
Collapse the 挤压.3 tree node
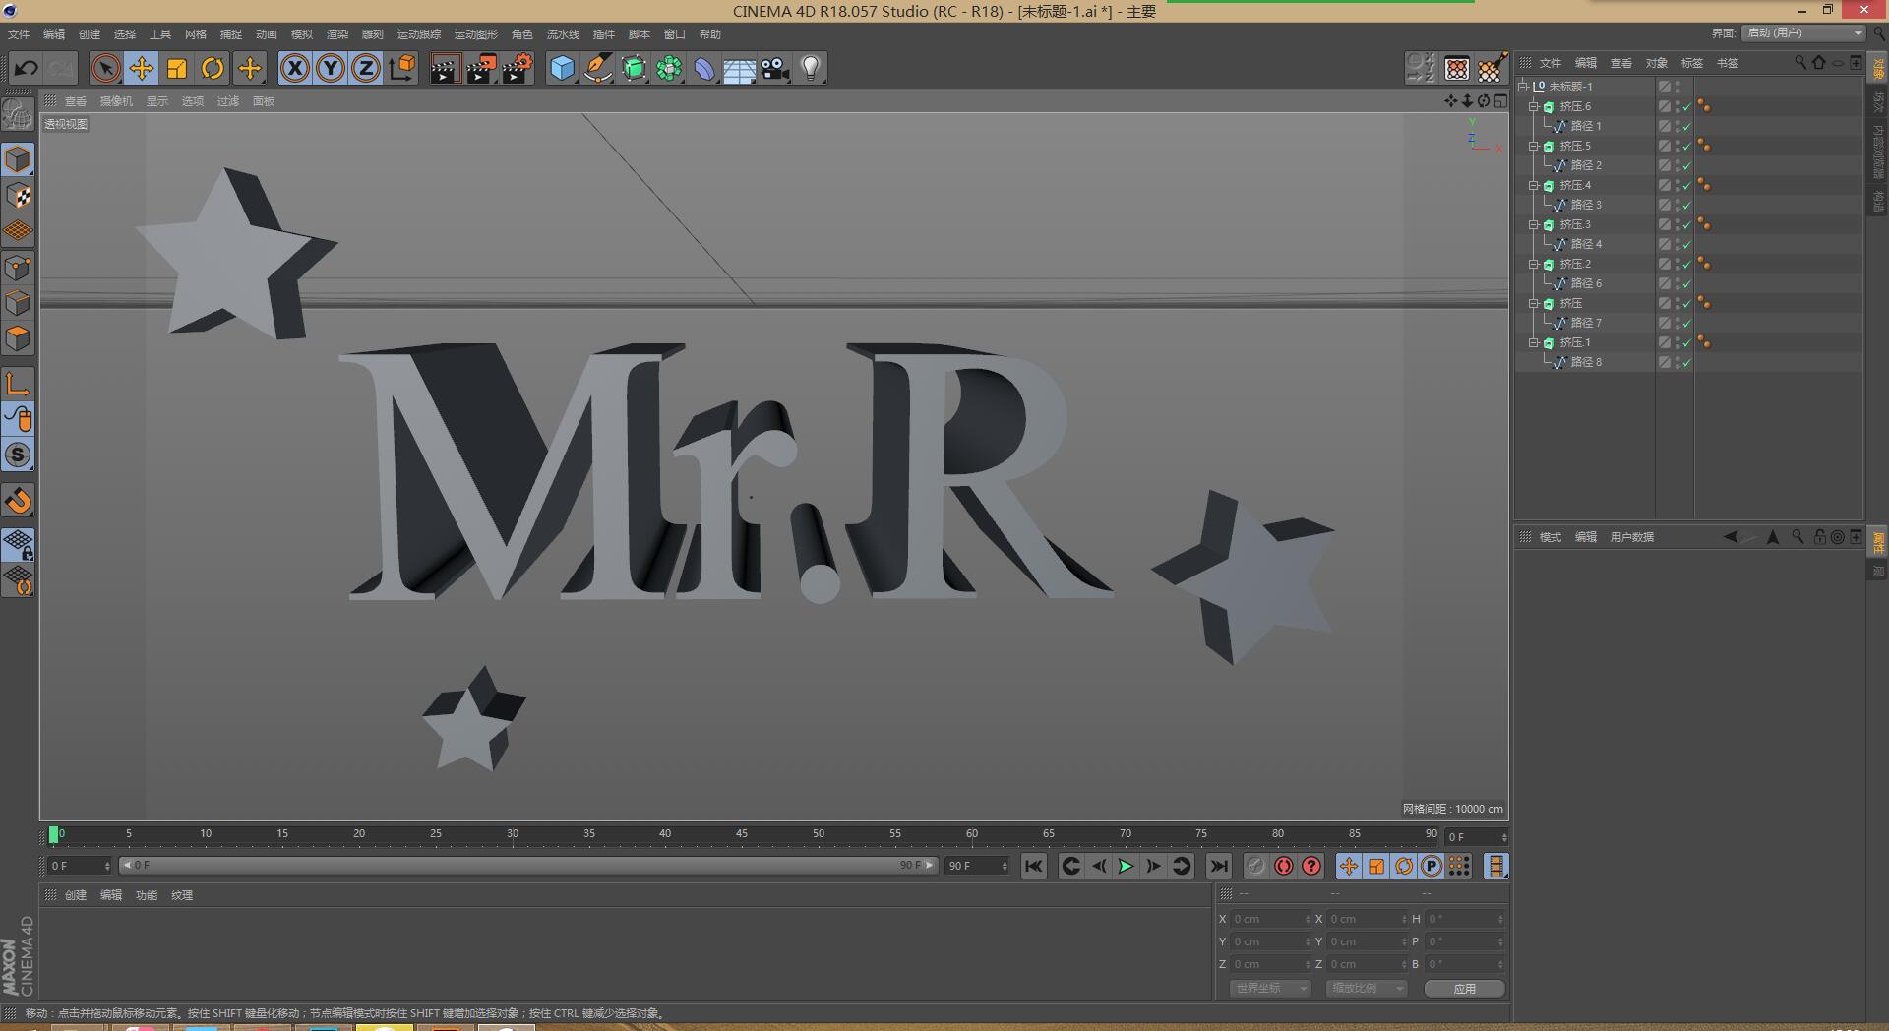coord(1533,224)
